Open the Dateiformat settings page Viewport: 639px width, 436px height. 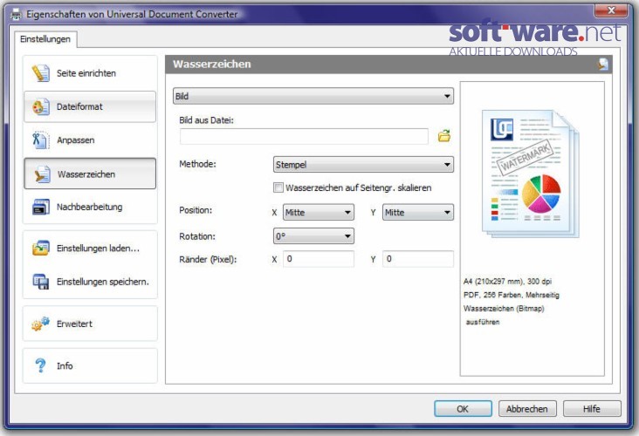[x=90, y=106]
